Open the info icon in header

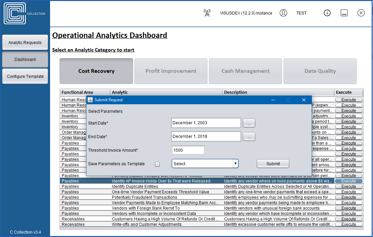click(327, 13)
